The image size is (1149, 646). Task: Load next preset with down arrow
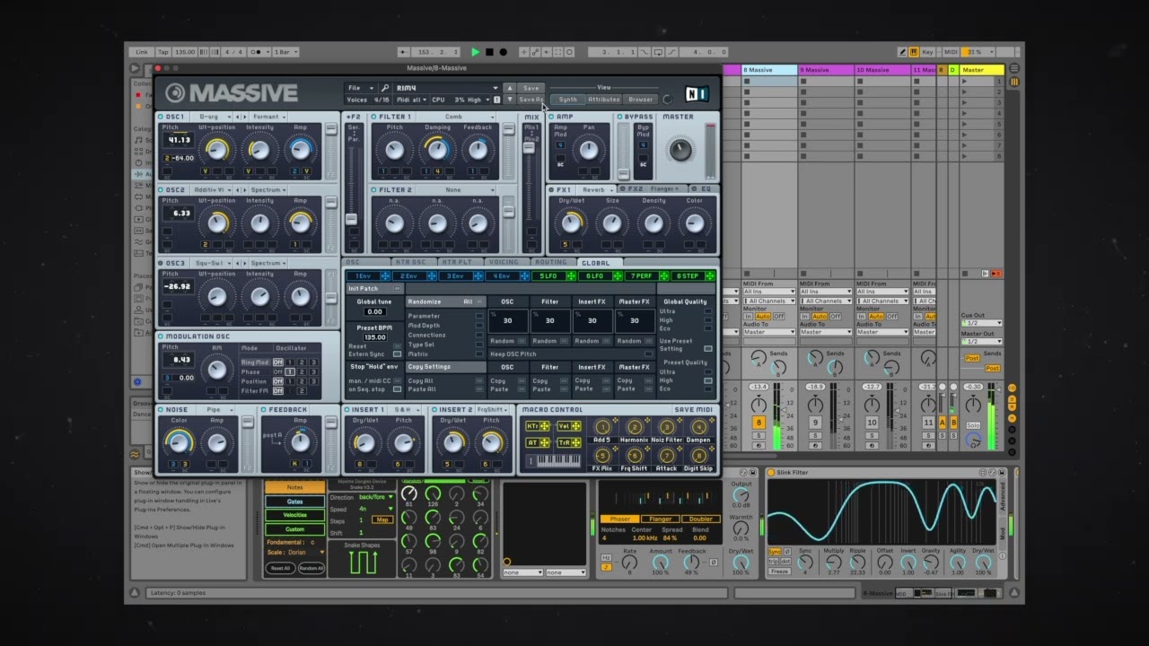click(509, 100)
